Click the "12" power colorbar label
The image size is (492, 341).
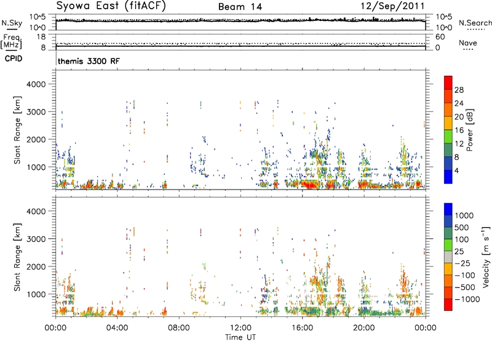459,144
